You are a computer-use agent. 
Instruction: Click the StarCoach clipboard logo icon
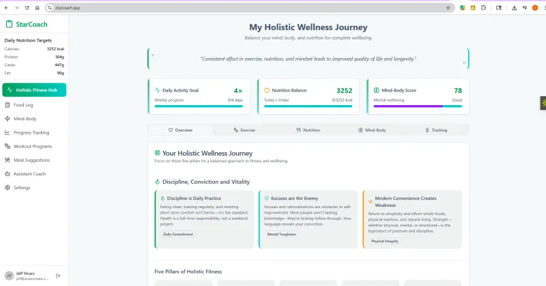coord(9,24)
